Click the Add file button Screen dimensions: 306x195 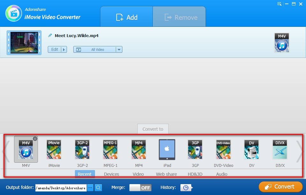(127, 17)
